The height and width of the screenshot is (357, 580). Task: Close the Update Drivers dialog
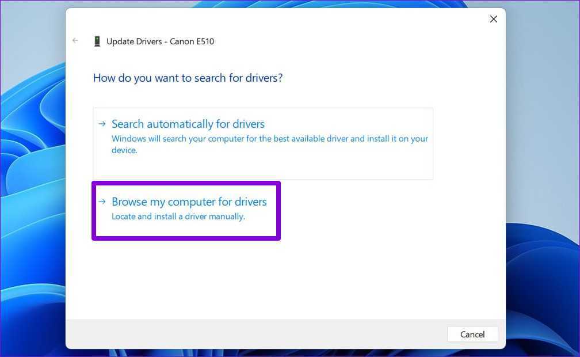(493, 19)
